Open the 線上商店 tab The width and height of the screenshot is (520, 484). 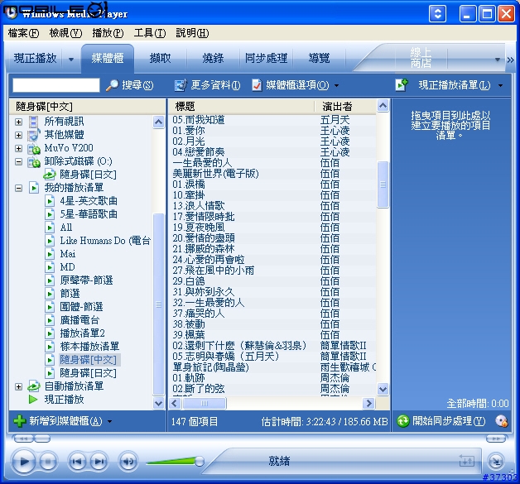421,58
